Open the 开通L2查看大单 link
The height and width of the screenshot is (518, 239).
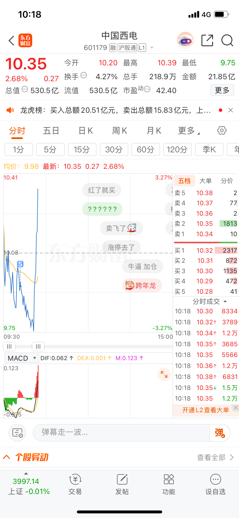(x=206, y=410)
